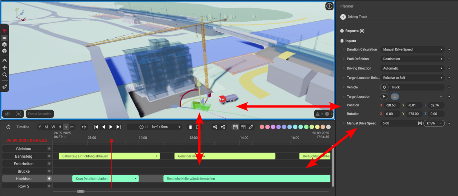
Task: Open the viewport info icon
Action: pos(329,6)
